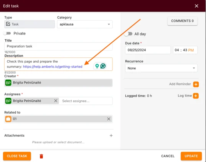Screen dimensions: 206x162
Task: Click the orange plus next to Add Reminder
Action: click(196, 84)
